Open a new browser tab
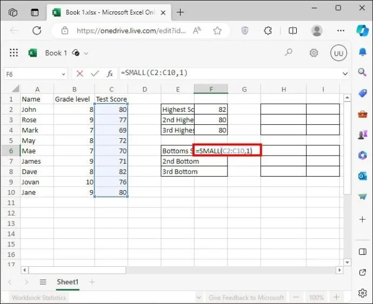 tap(181, 12)
